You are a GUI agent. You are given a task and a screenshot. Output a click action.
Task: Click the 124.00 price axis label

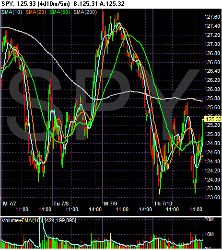pos(212,180)
